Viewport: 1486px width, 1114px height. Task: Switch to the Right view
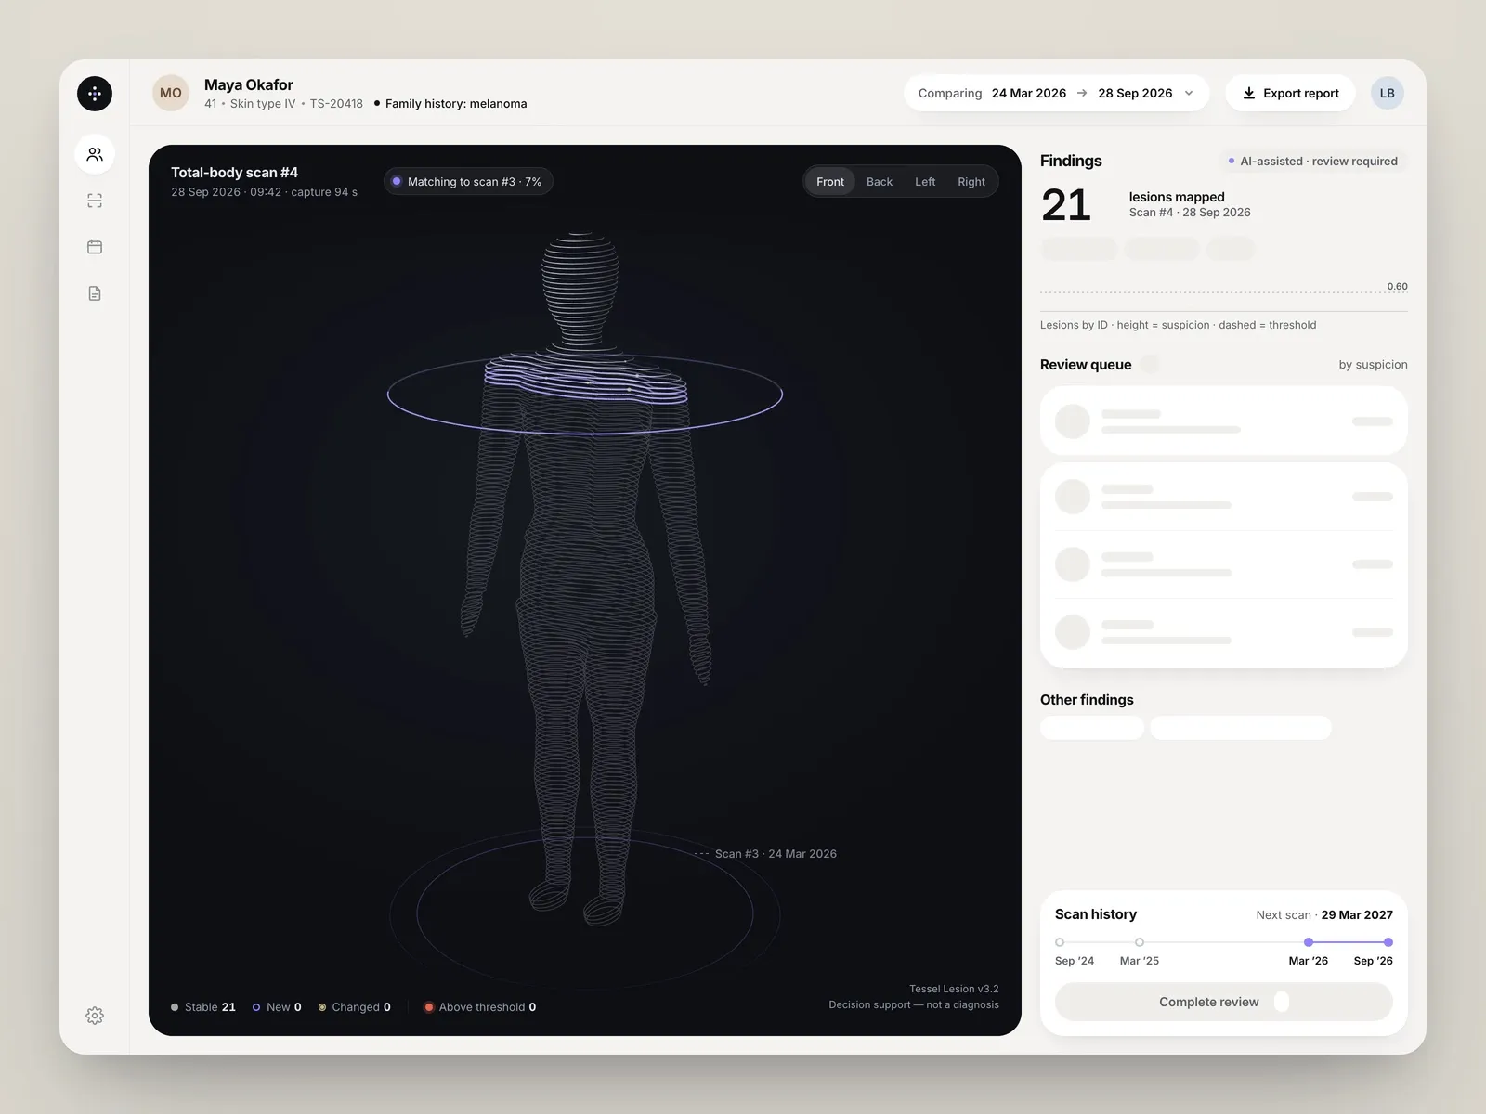(971, 182)
